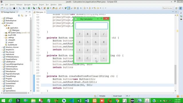Click the 5 button in My Calculator
Image resolution: width=183 pixels, height=103 pixels.
click(x=87, y=42)
